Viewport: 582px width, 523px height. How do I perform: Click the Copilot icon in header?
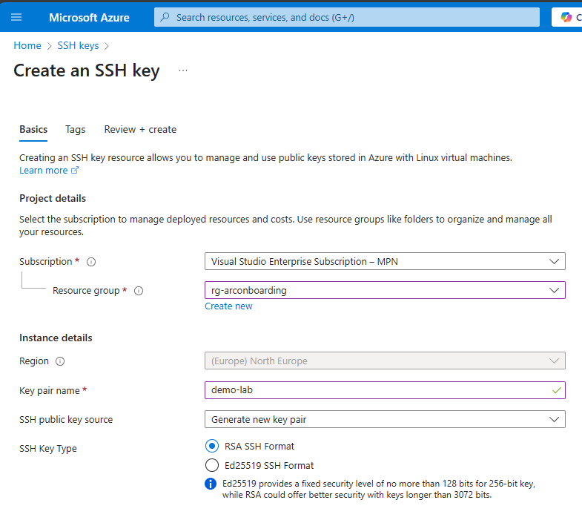567,17
